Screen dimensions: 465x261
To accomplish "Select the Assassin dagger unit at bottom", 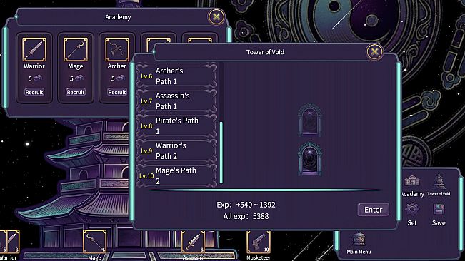I will (193, 242).
